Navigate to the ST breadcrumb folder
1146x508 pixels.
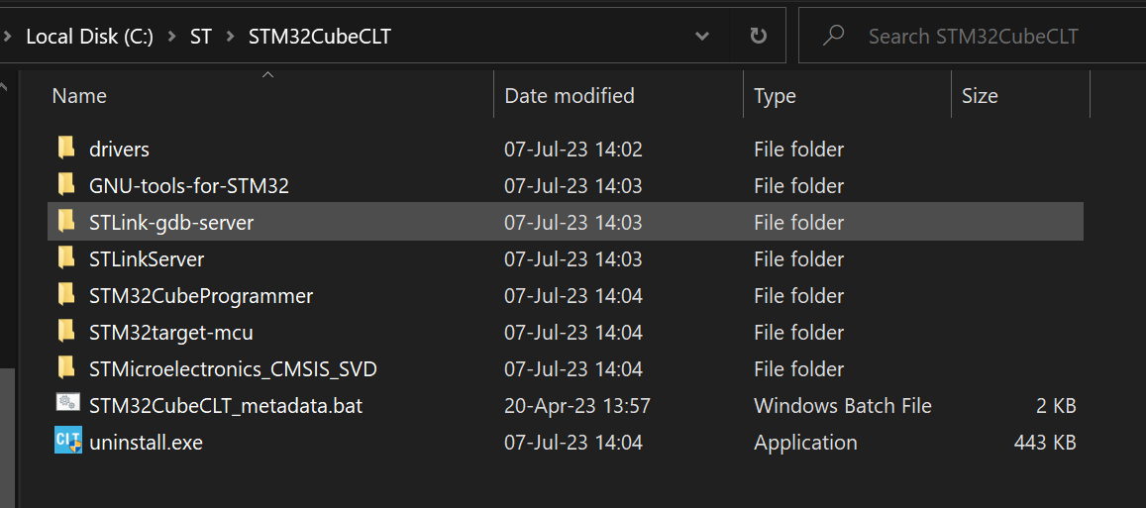click(x=201, y=37)
